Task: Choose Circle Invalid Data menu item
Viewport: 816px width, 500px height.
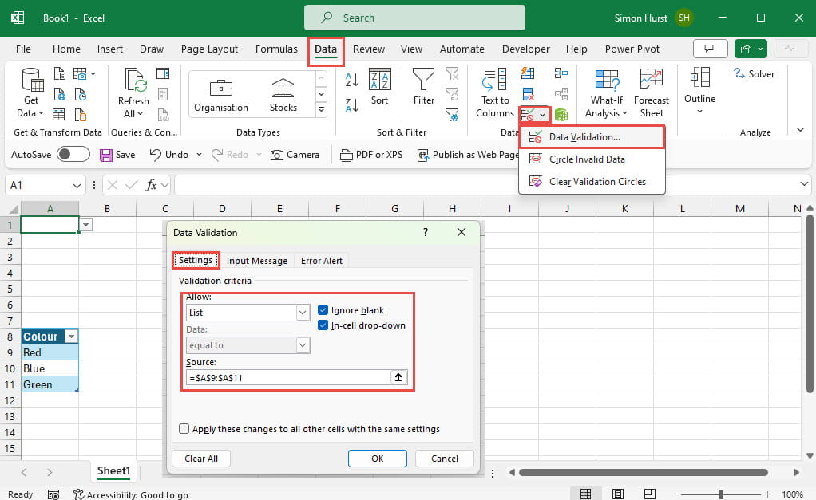Action: 586,159
